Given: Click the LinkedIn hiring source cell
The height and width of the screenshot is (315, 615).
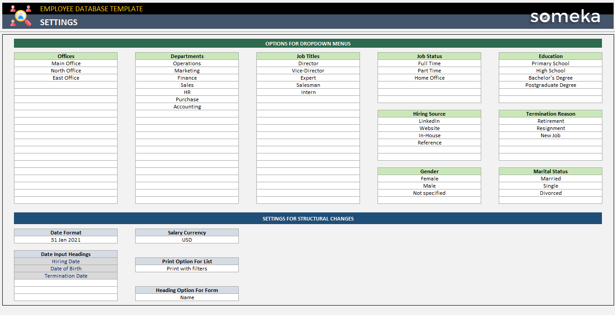Looking at the screenshot, I should pos(429,121).
